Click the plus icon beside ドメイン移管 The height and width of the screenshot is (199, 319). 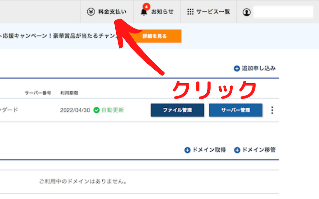click(237, 150)
